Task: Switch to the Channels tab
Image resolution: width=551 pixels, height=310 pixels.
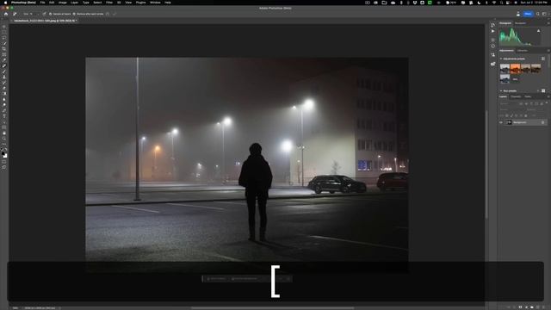Action: click(x=516, y=96)
